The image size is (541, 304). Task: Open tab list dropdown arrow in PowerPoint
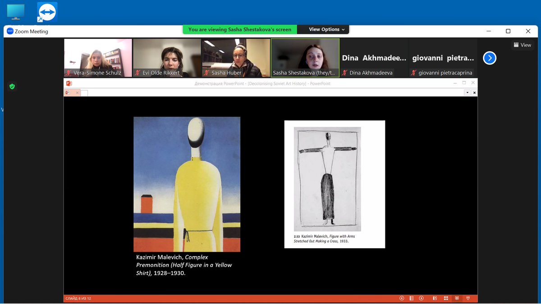click(468, 93)
